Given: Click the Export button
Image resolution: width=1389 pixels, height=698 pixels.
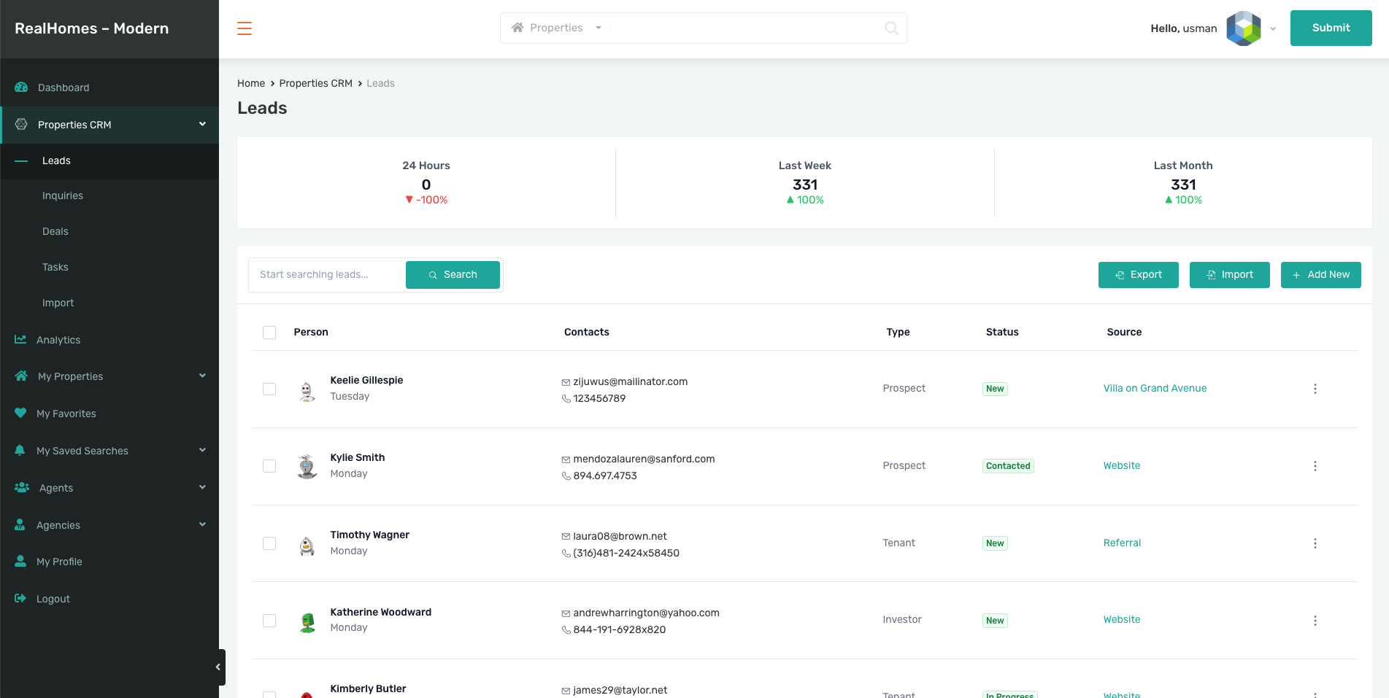Looking at the screenshot, I should (x=1138, y=275).
